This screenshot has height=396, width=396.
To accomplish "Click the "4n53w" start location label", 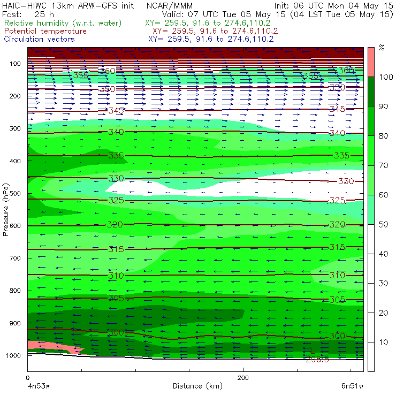I will pos(39,386).
